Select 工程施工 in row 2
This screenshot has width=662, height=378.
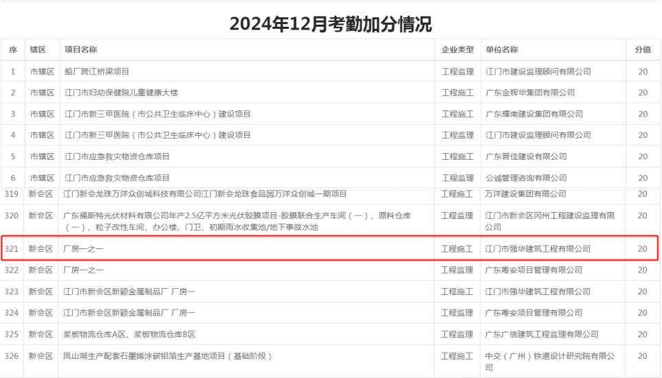tap(458, 93)
